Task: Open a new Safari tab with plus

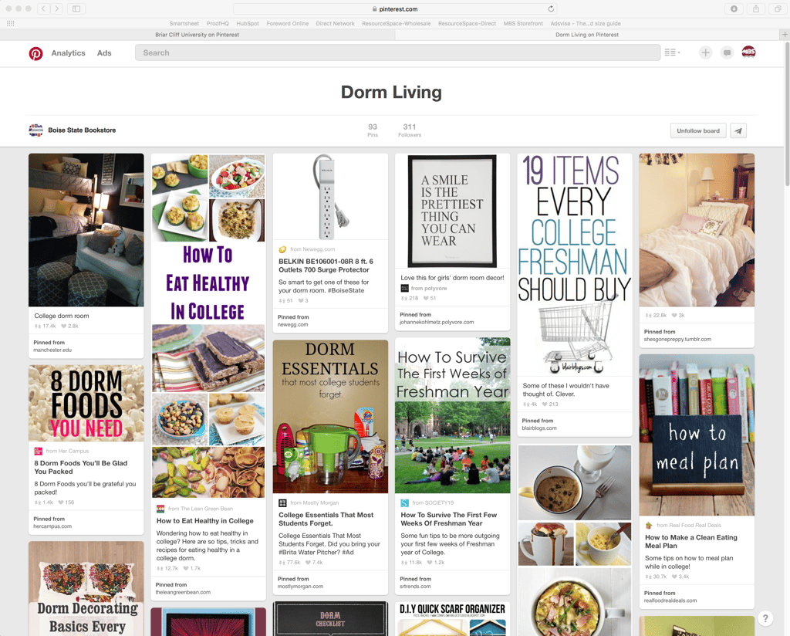Action: pyautogui.click(x=785, y=34)
